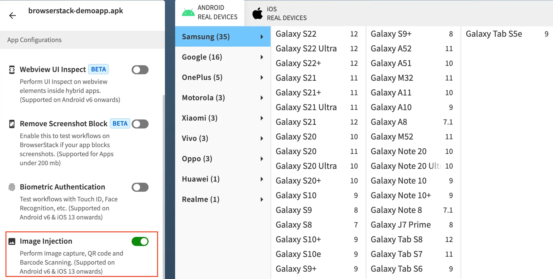Viewport: 553px width, 279px height.
Task: Expand the OnePlus (5) device list
Action: pos(223,77)
